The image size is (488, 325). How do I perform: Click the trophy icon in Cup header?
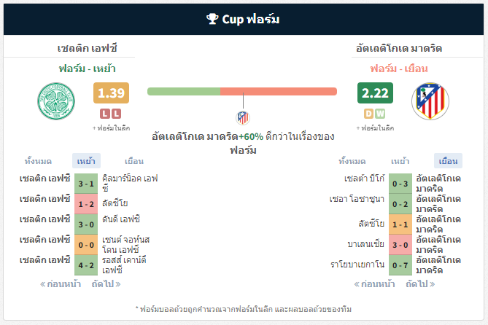tap(212, 19)
